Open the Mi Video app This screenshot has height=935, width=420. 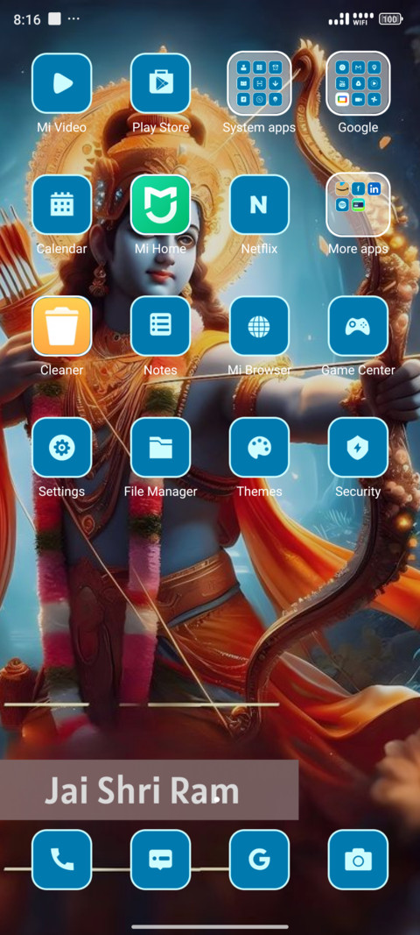[x=61, y=83]
